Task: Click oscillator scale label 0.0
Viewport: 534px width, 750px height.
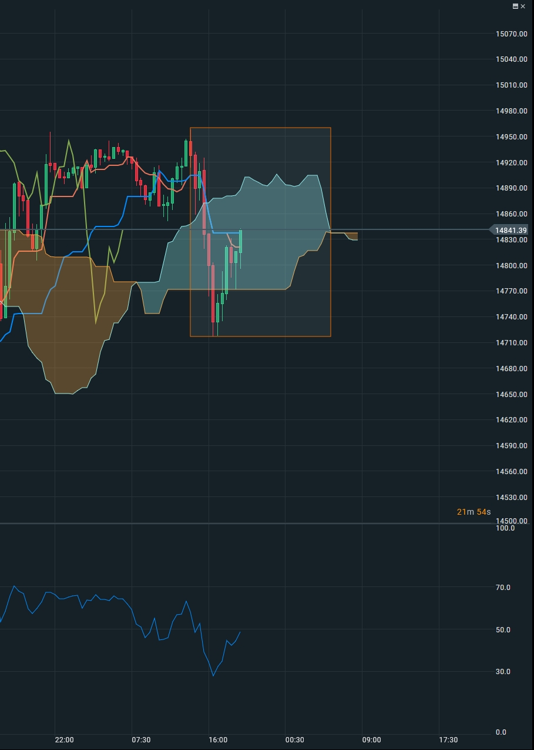Action: 501,732
